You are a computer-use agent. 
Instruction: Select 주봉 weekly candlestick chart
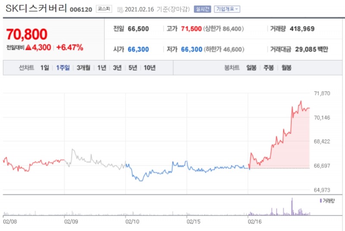coord(269,68)
